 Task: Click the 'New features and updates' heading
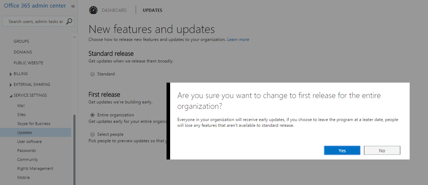151,29
